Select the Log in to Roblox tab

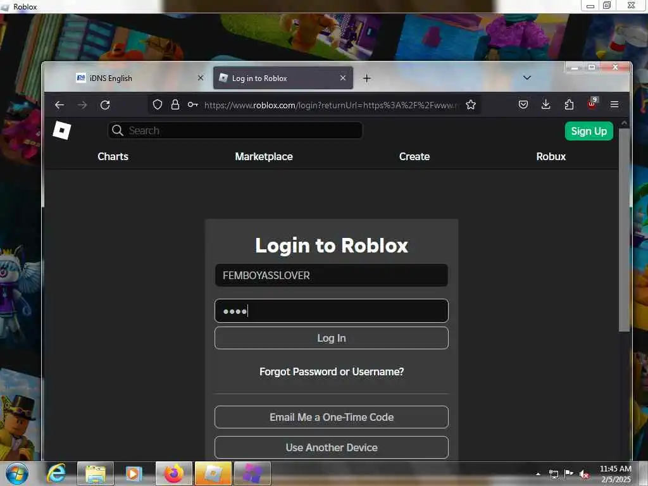click(283, 78)
